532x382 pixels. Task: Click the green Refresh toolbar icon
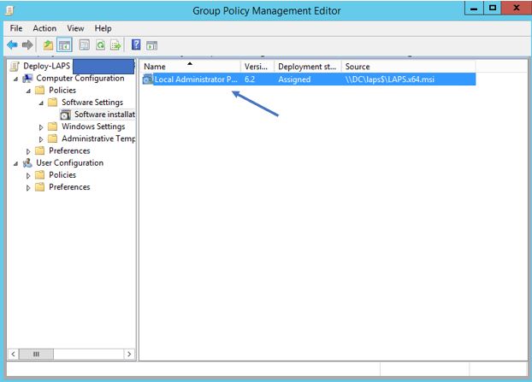pyautogui.click(x=100, y=44)
